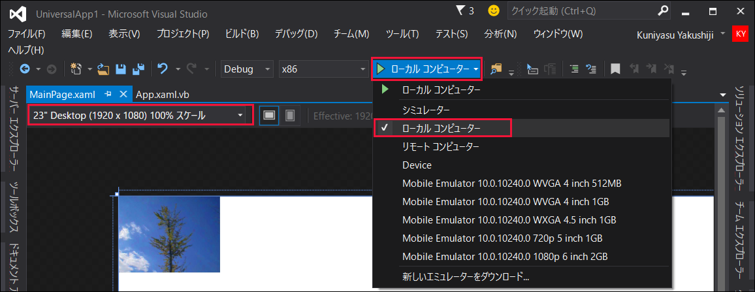Switch designer to portrait orientation
This screenshot has height=292, width=755.
coord(291,116)
